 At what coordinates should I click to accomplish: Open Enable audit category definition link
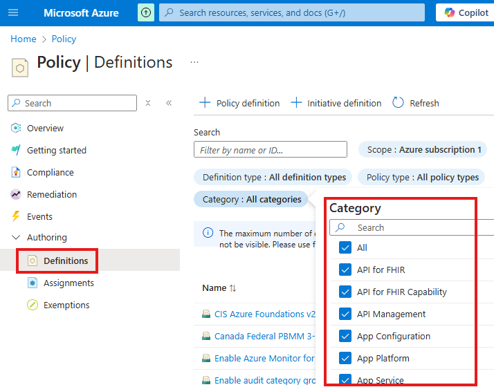point(264,380)
